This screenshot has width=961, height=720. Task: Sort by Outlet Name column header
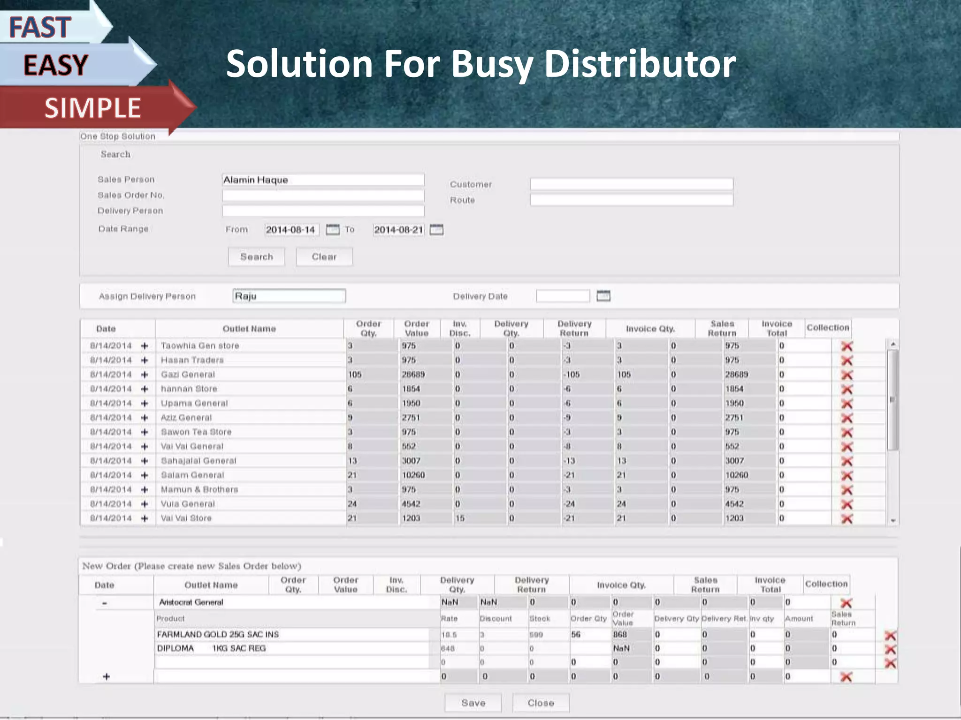click(x=249, y=329)
